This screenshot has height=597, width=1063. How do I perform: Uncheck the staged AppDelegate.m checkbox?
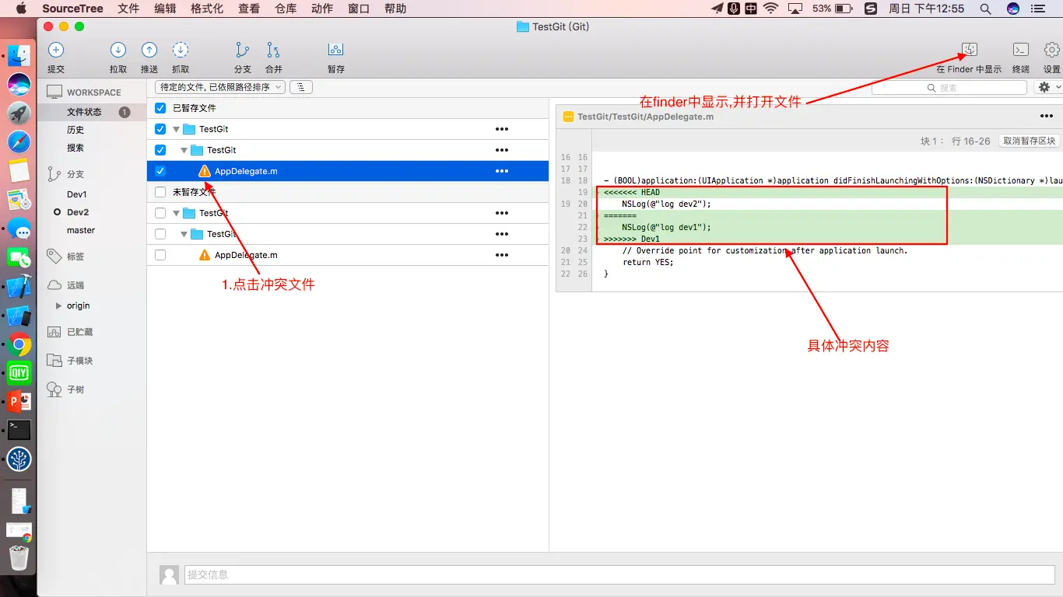click(x=160, y=171)
